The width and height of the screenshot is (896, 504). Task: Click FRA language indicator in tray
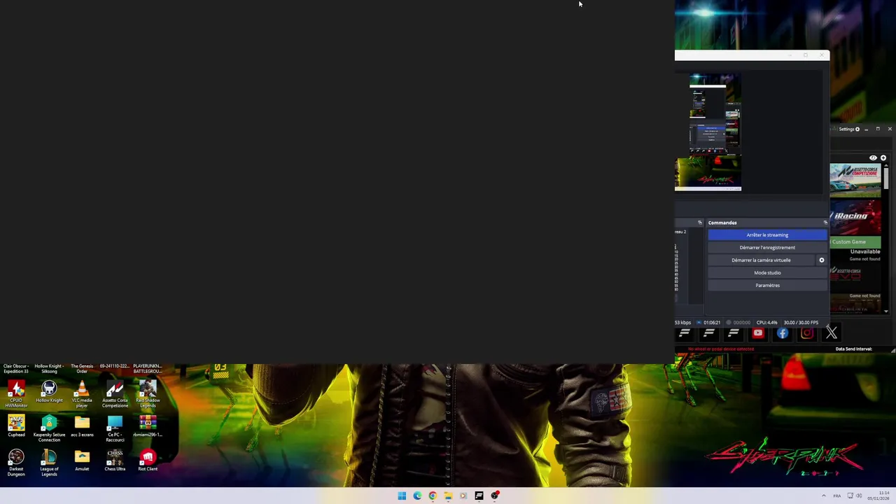point(836,496)
